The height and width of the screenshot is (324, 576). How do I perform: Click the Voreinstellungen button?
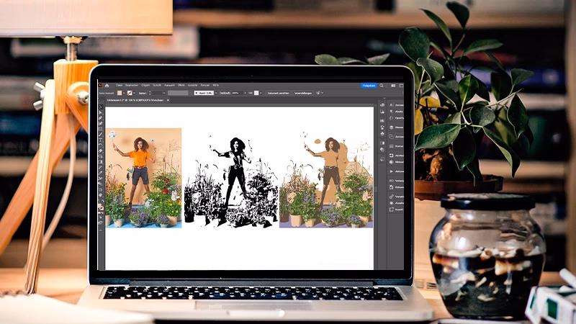[x=303, y=93]
